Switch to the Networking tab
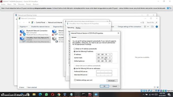This screenshot has width=173, height=97. point(71,28)
